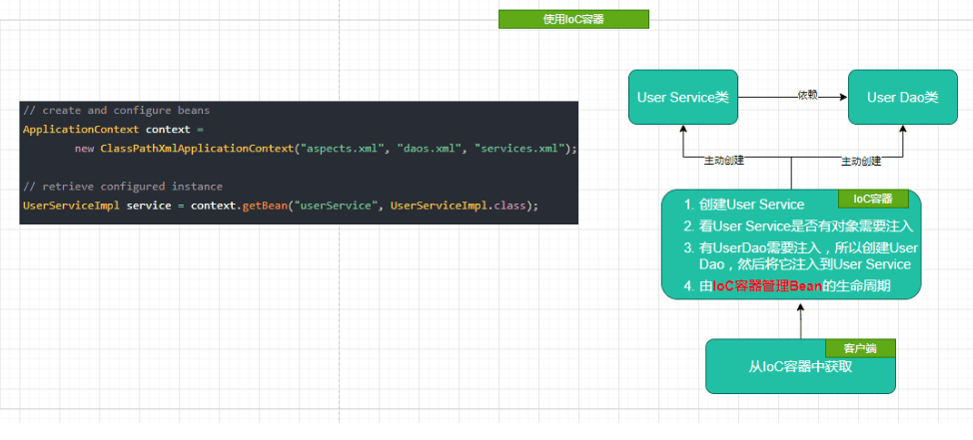Select the arrow from client to IoC container

click(x=800, y=319)
